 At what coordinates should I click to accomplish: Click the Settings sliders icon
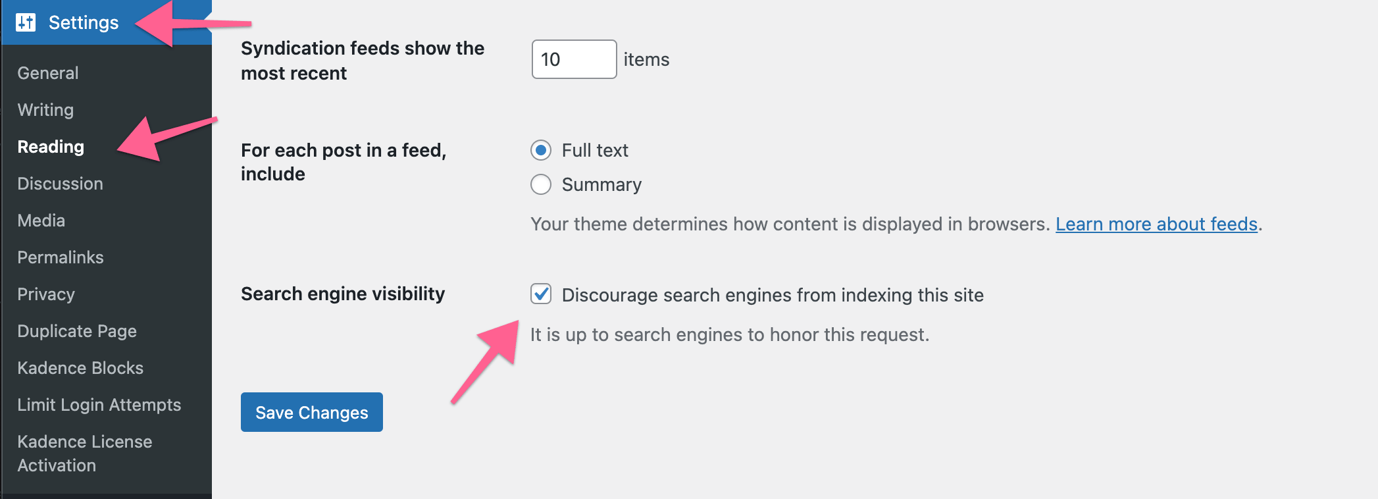pyautogui.click(x=26, y=22)
